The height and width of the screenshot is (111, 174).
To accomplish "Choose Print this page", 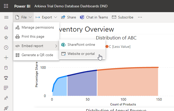I will click(36, 37).
